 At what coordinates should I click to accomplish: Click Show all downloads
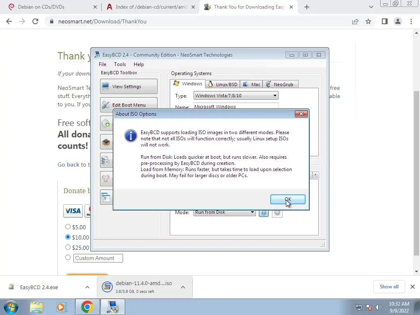[389, 287]
